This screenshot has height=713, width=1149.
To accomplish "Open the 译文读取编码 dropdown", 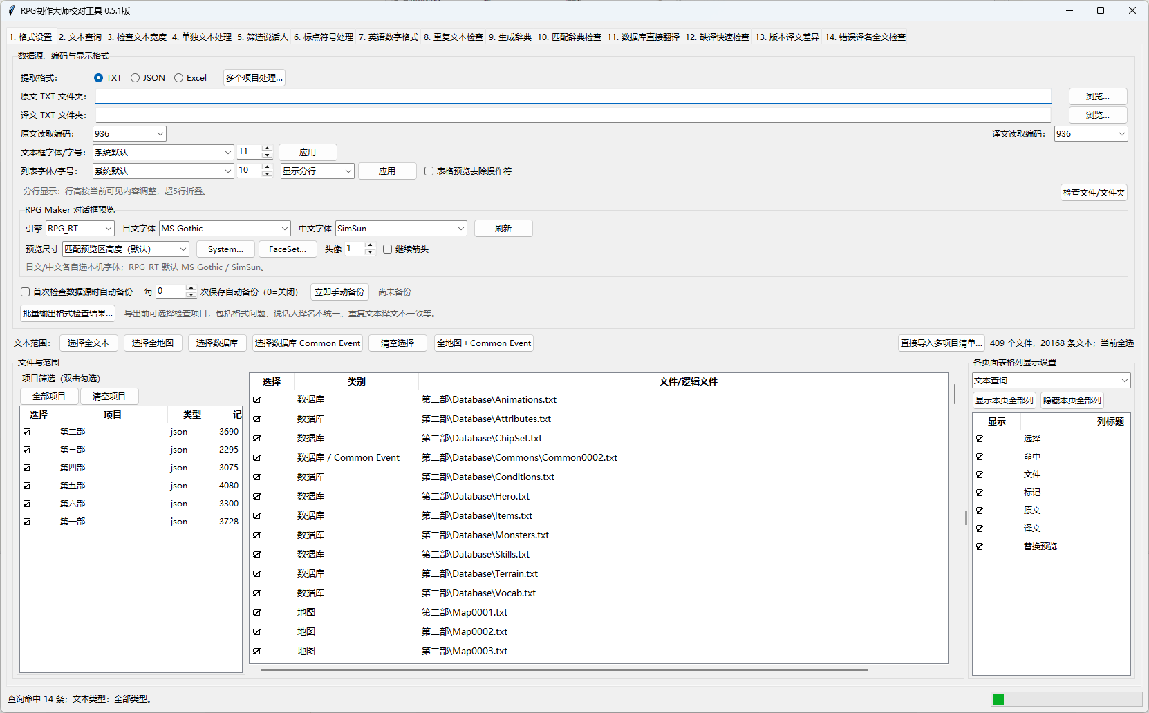I will (x=1090, y=134).
